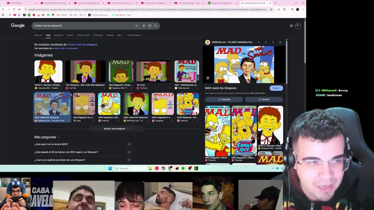The height and width of the screenshot is (210, 374).
Task: Go to next image in preview panel
Action: [x=266, y=42]
